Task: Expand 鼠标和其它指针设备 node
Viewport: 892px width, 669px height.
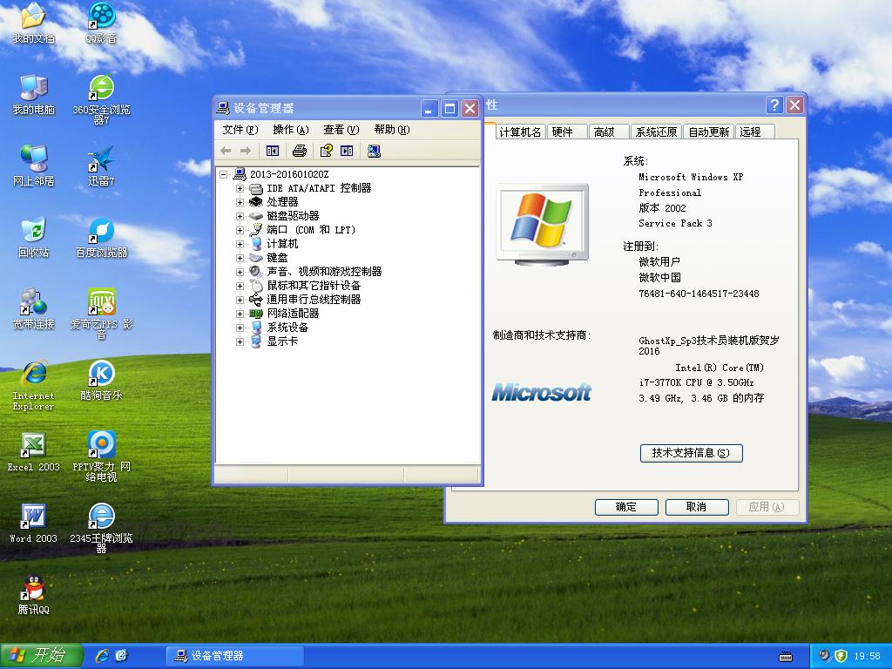Action: pyautogui.click(x=240, y=286)
